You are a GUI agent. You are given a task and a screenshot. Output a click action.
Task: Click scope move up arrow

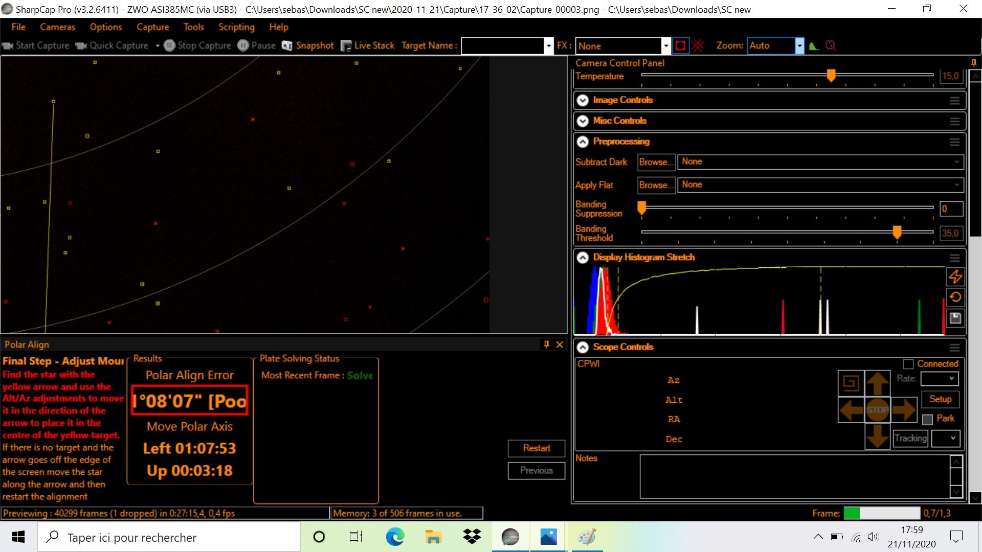click(x=878, y=383)
